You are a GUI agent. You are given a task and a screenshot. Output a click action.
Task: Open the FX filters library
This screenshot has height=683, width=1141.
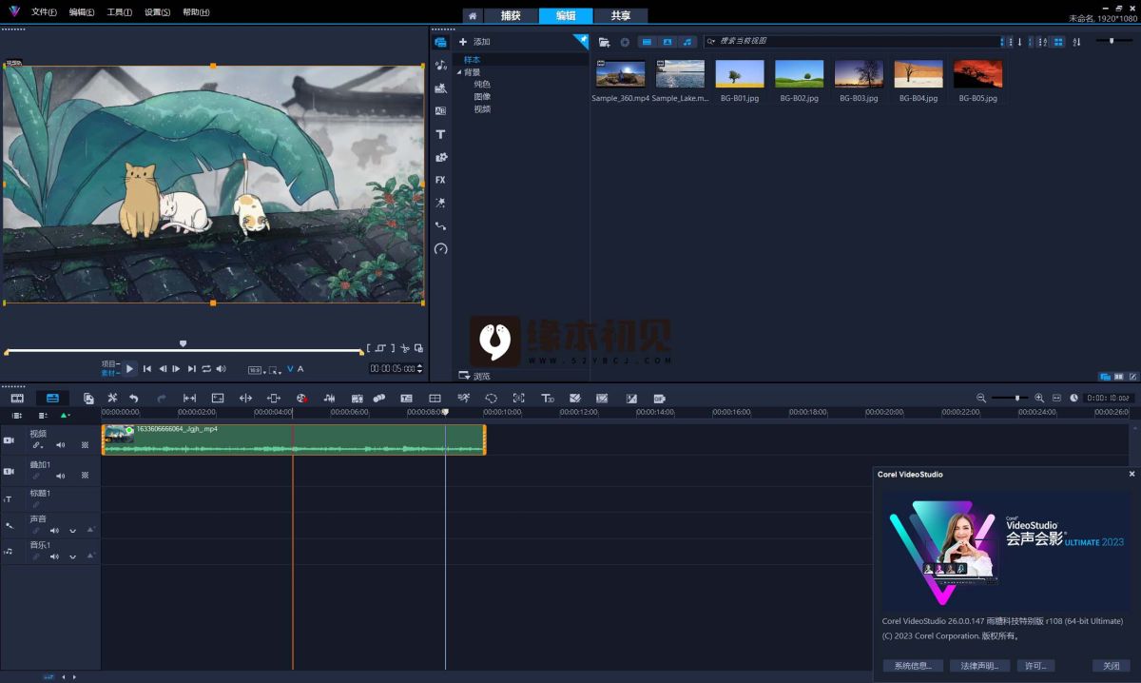tap(440, 180)
